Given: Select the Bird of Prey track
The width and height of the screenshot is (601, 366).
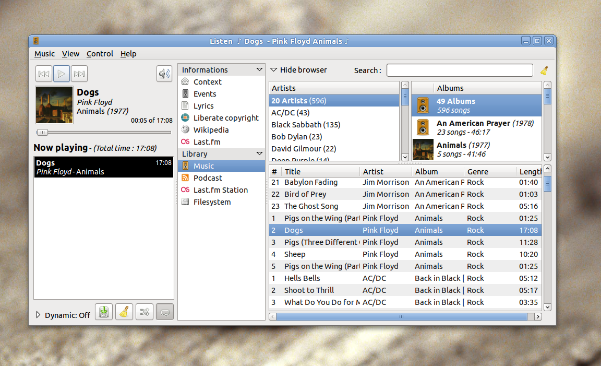Looking at the screenshot, I should click(x=405, y=194).
